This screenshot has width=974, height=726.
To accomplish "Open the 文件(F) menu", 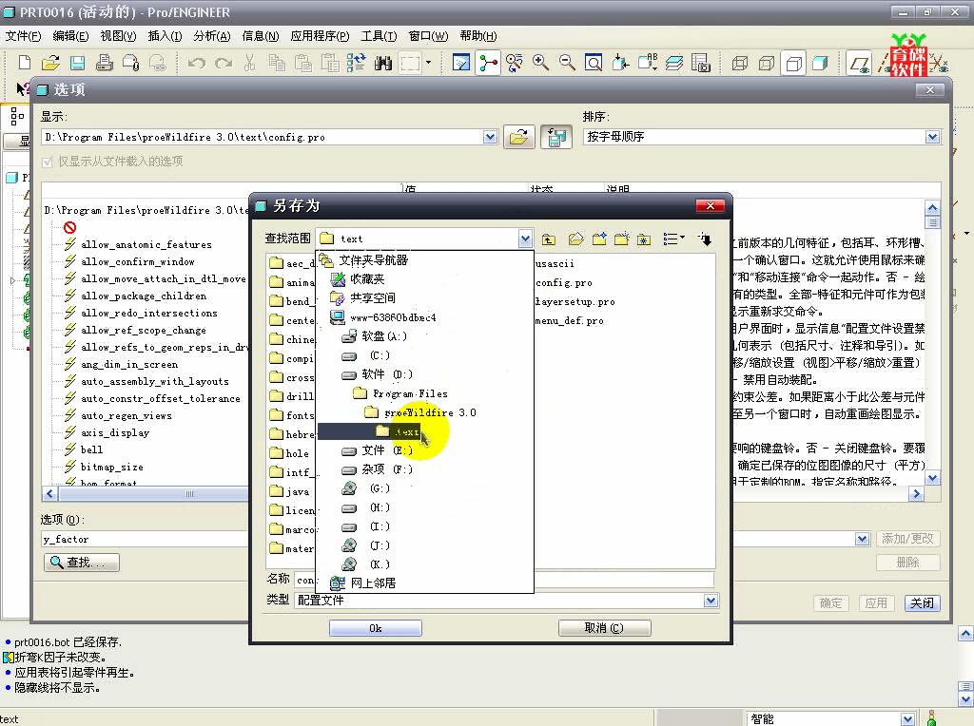I will 24,36.
